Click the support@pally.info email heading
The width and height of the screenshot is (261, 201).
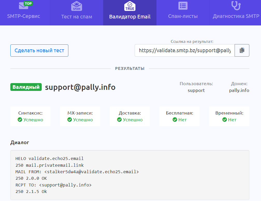tap(80, 87)
